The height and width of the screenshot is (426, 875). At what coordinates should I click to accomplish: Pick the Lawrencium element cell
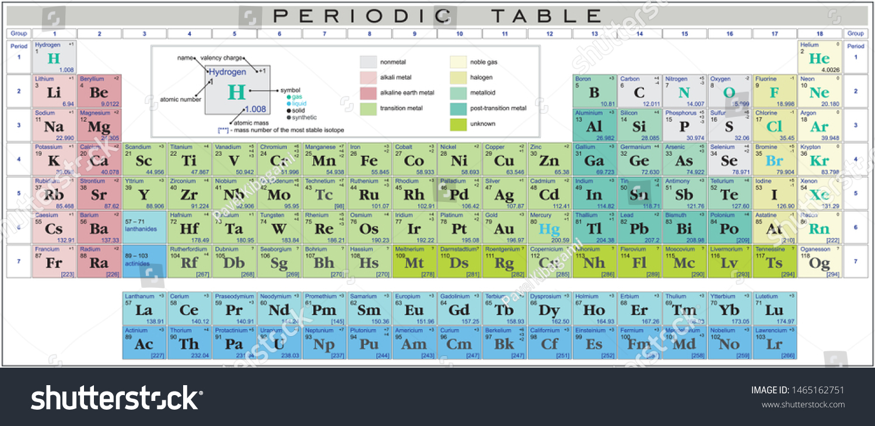[x=775, y=343]
